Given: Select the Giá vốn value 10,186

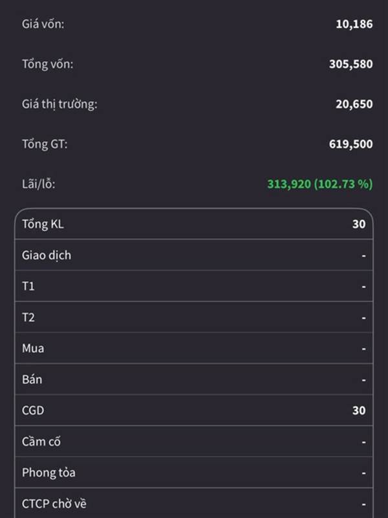Looking at the screenshot, I should [x=354, y=24].
